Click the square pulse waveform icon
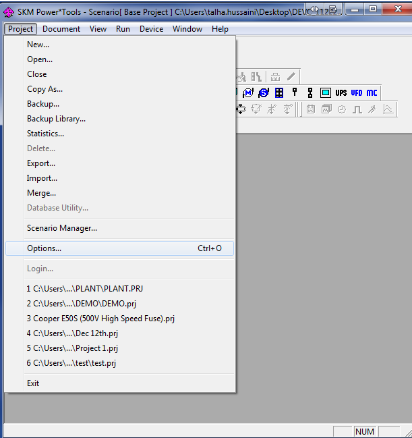The height and width of the screenshot is (438, 412). 357,109
